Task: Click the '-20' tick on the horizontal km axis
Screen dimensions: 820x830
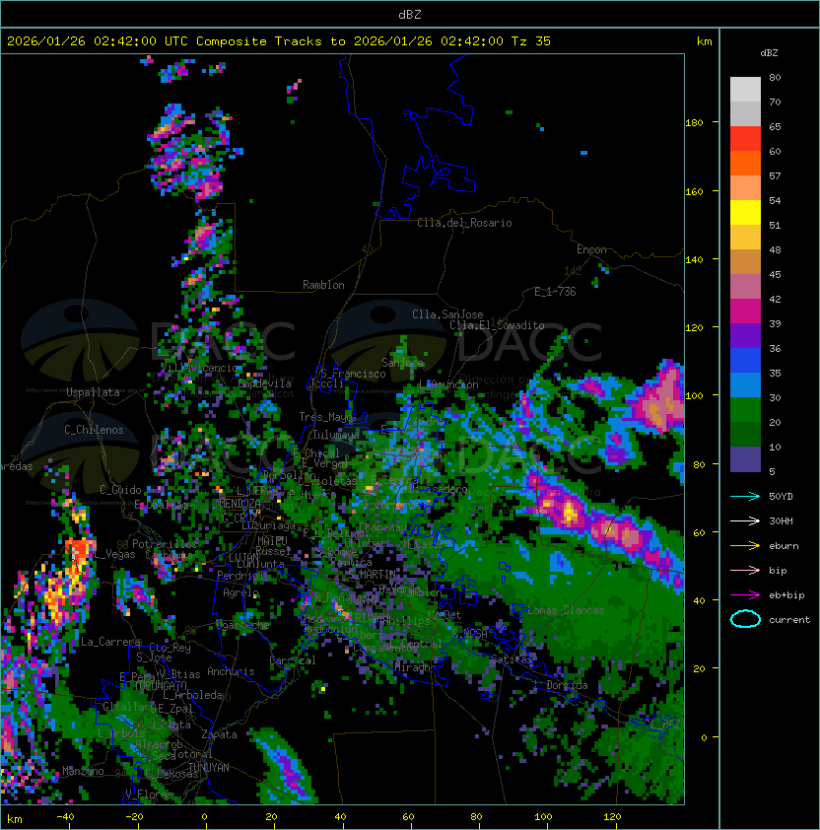Action: point(134,817)
